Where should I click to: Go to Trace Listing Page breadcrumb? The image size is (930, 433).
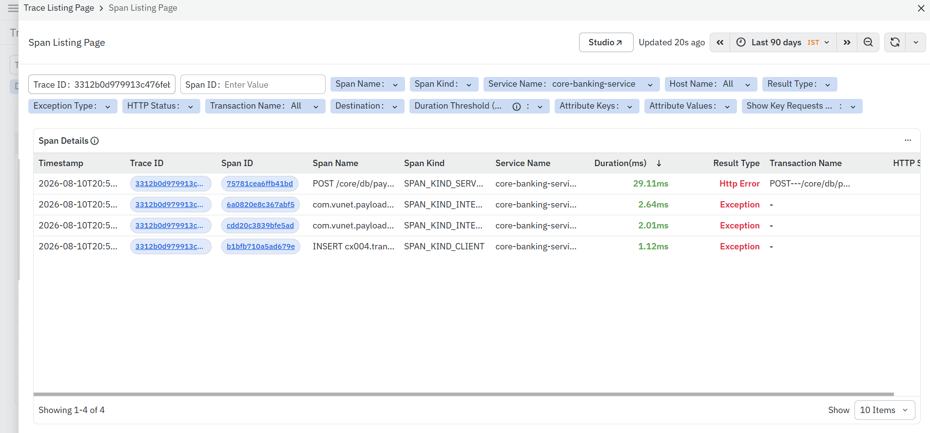tap(59, 8)
